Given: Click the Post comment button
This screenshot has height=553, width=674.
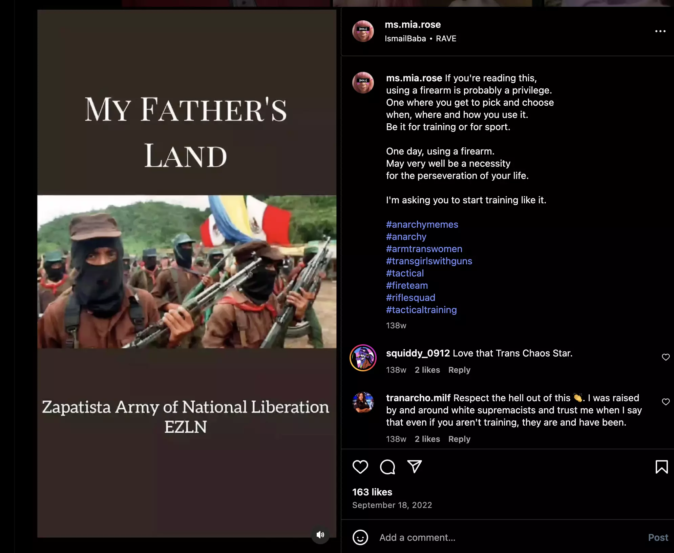Looking at the screenshot, I should 658,537.
